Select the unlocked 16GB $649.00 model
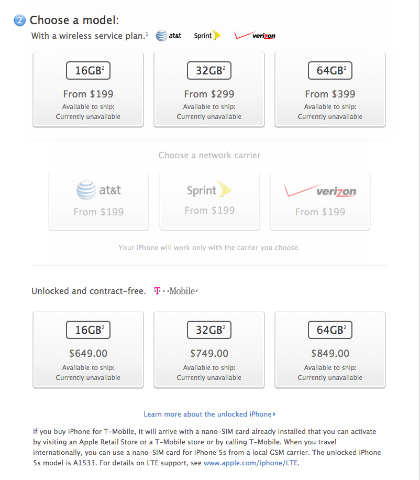420x480 pixels. tap(88, 350)
